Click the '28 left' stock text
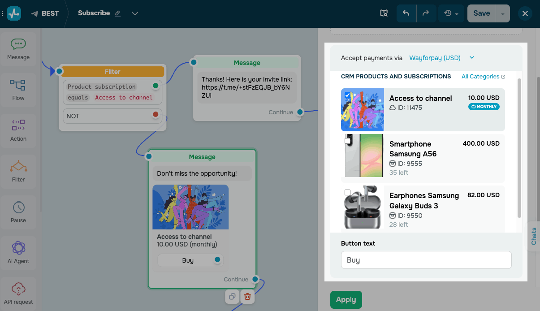540x311 pixels. 399,225
